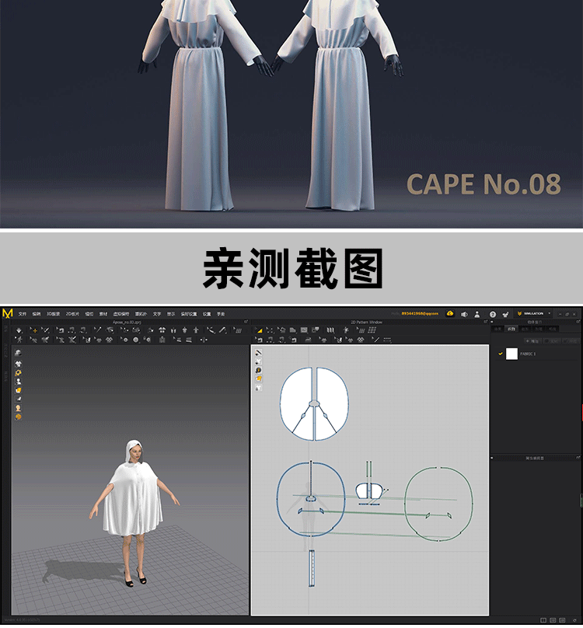The width and height of the screenshot is (583, 628).
Task: Select the yellow Edit Pattern tool in 2D toolbar
Action: tap(259, 330)
